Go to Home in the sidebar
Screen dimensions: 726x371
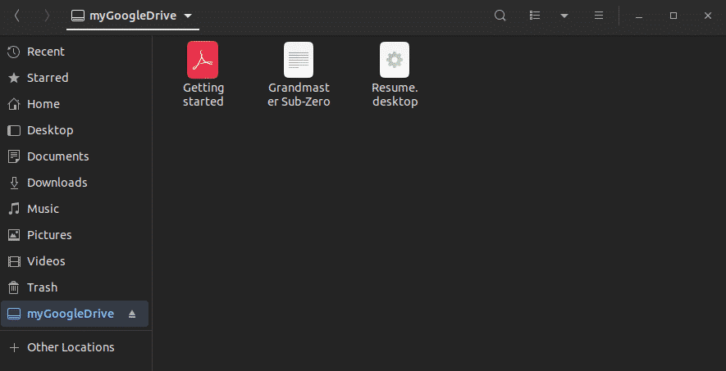tap(76, 104)
